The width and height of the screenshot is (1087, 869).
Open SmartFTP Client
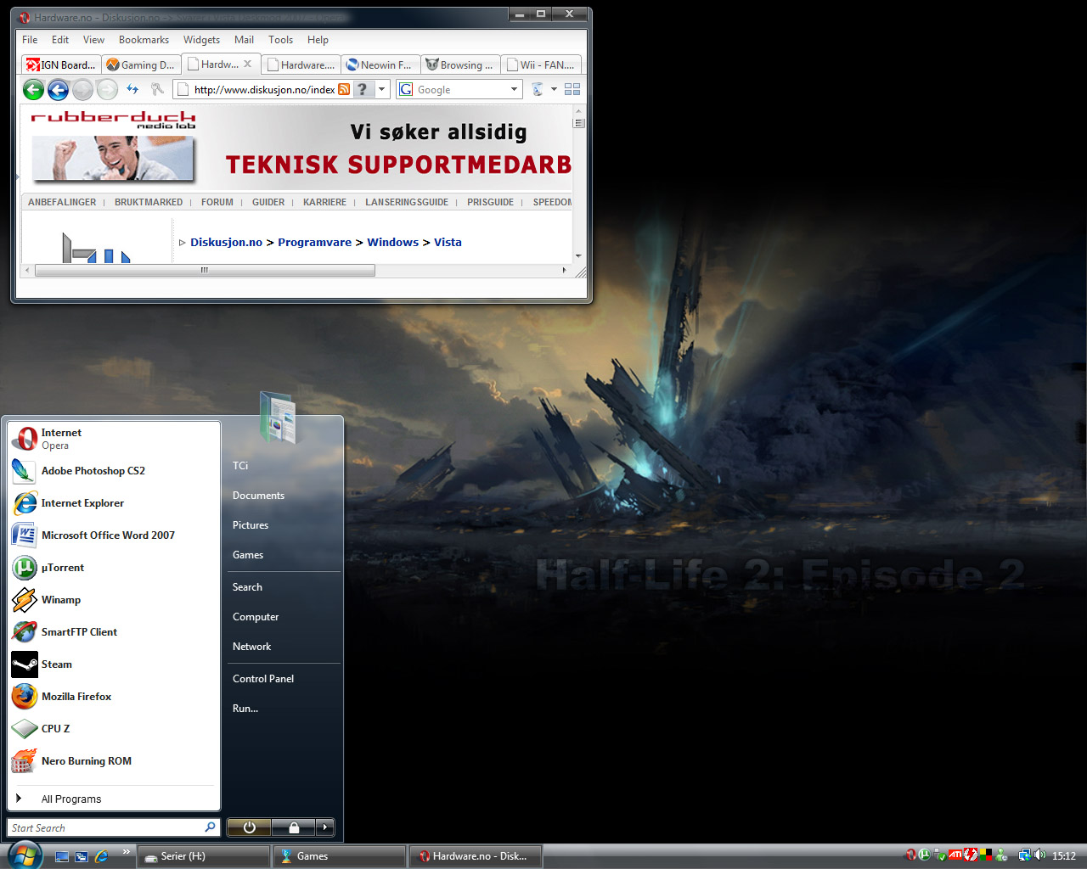click(x=114, y=632)
